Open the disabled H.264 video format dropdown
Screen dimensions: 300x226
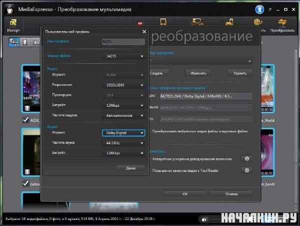tap(124, 75)
